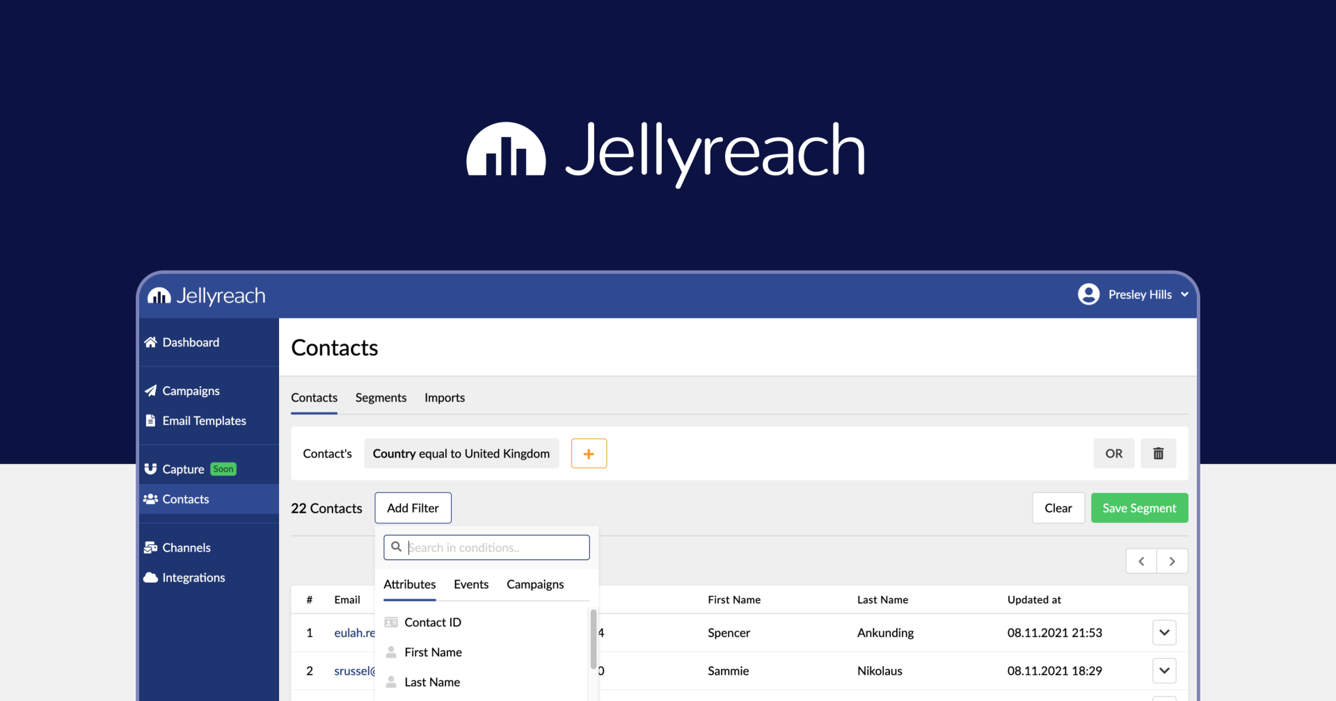The image size is (1336, 701).
Task: Switch to the Segments tab
Action: 381,398
